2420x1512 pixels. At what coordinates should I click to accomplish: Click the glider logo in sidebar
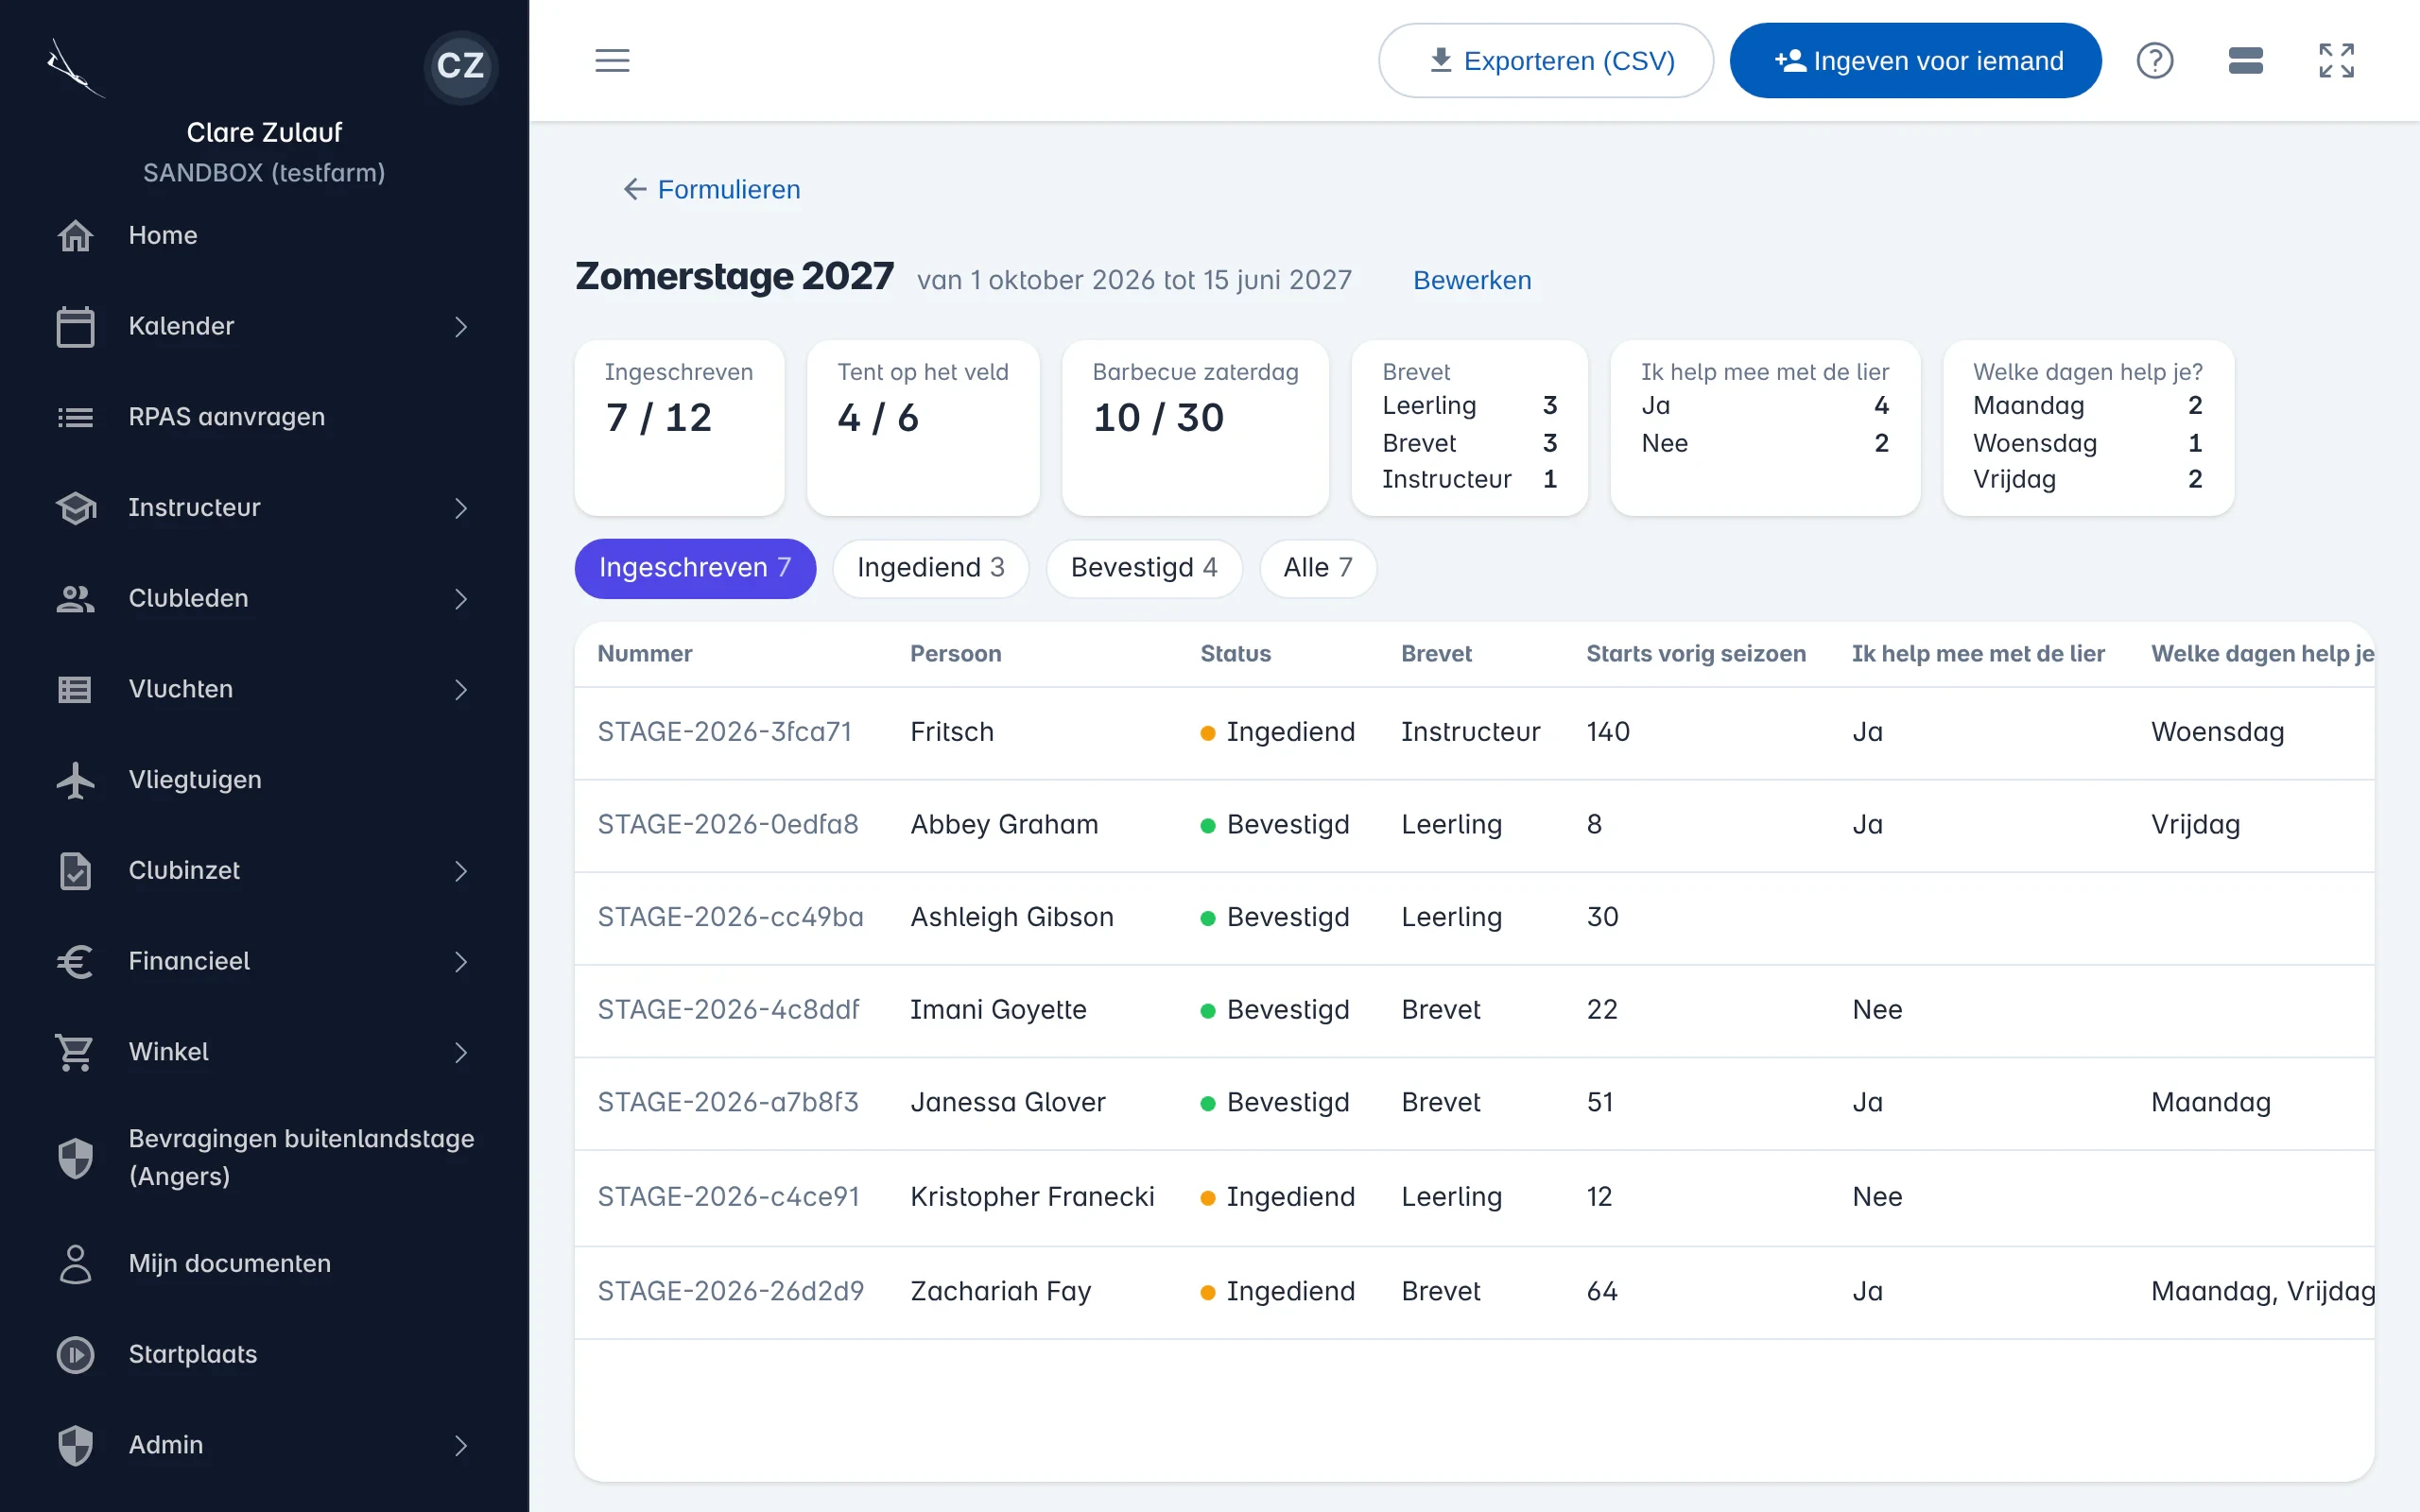point(74,68)
